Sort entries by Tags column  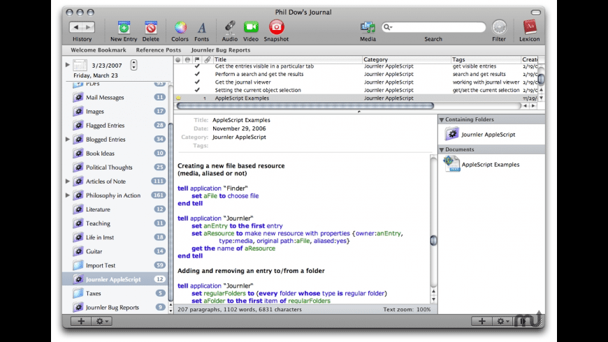click(x=486, y=59)
